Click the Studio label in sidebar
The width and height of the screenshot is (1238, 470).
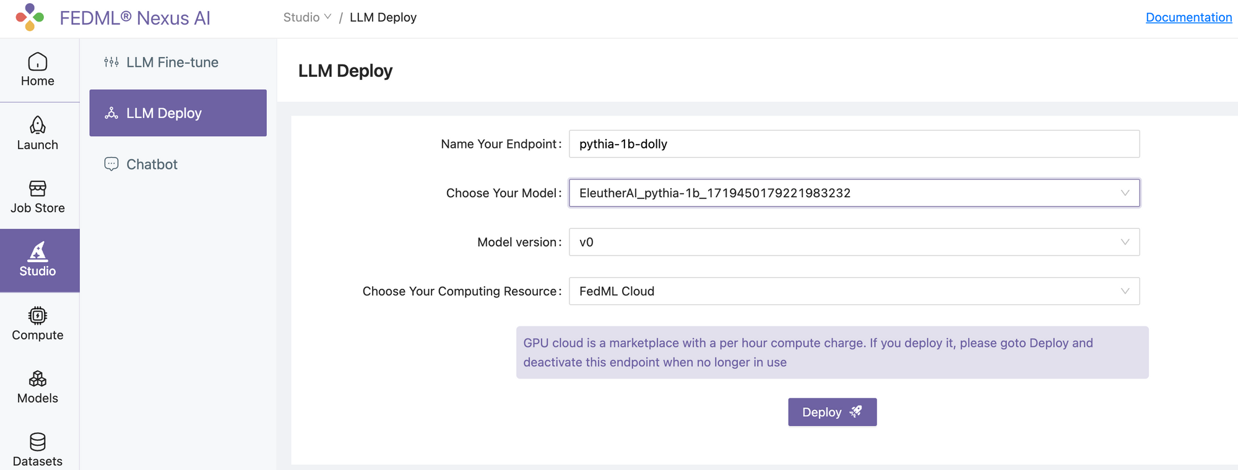38,271
